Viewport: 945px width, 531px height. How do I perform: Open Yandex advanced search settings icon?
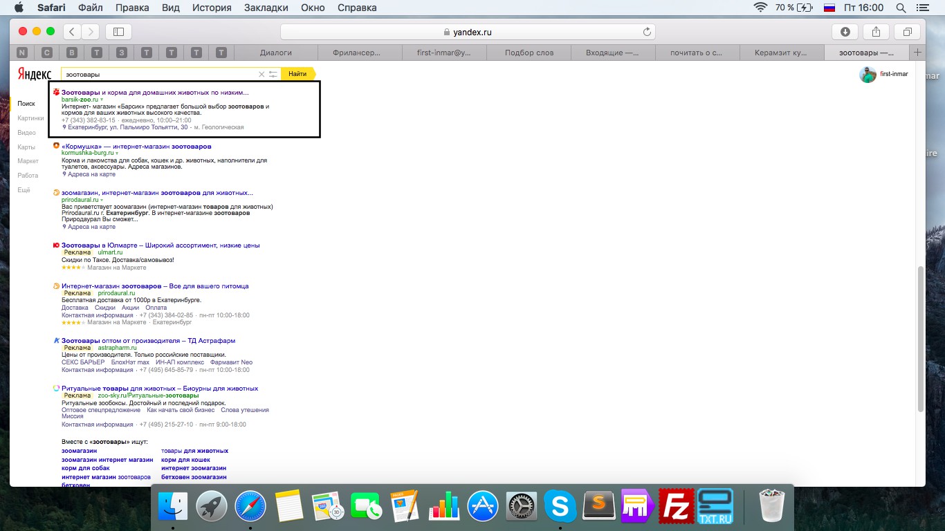(273, 74)
